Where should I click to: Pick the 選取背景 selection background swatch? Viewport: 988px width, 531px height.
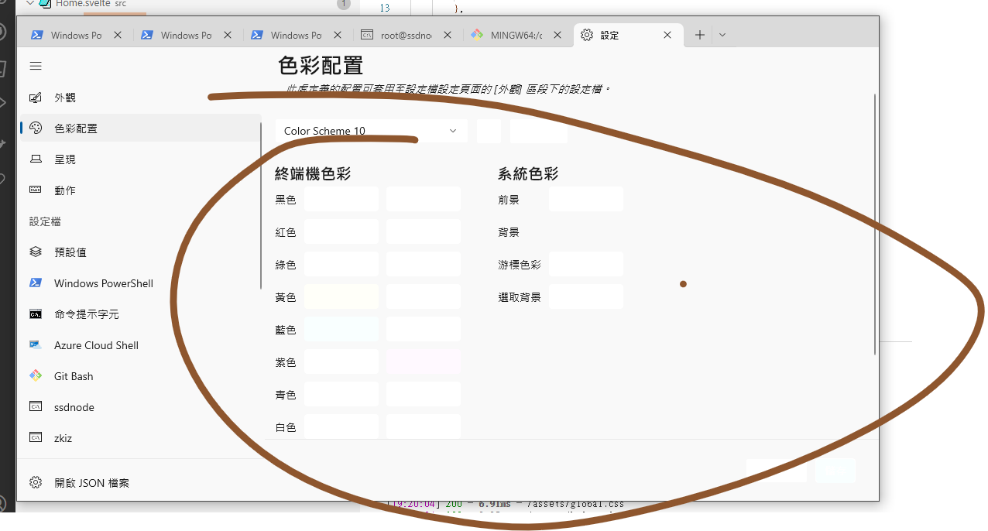pyautogui.click(x=586, y=296)
